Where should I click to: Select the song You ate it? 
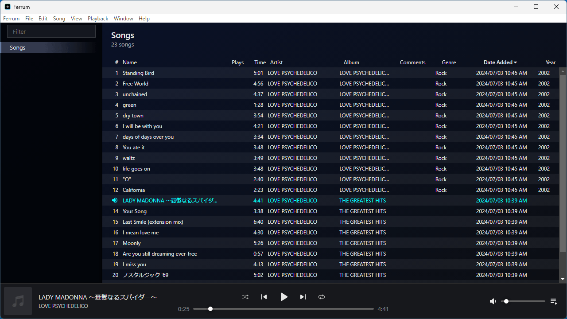tap(331, 148)
